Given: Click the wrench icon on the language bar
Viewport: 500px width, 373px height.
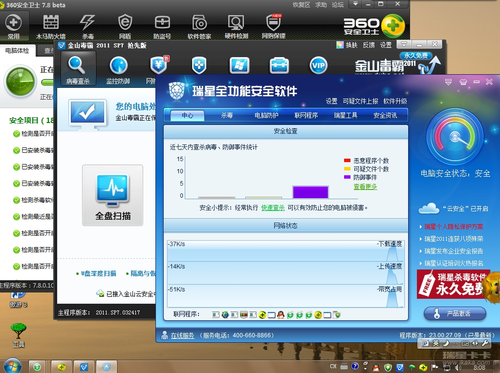Looking at the screenshot, I should coord(485,343).
